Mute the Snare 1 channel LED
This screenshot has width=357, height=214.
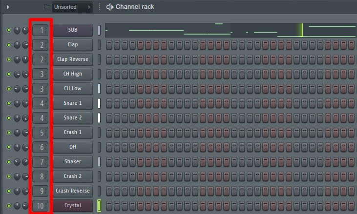9,103
